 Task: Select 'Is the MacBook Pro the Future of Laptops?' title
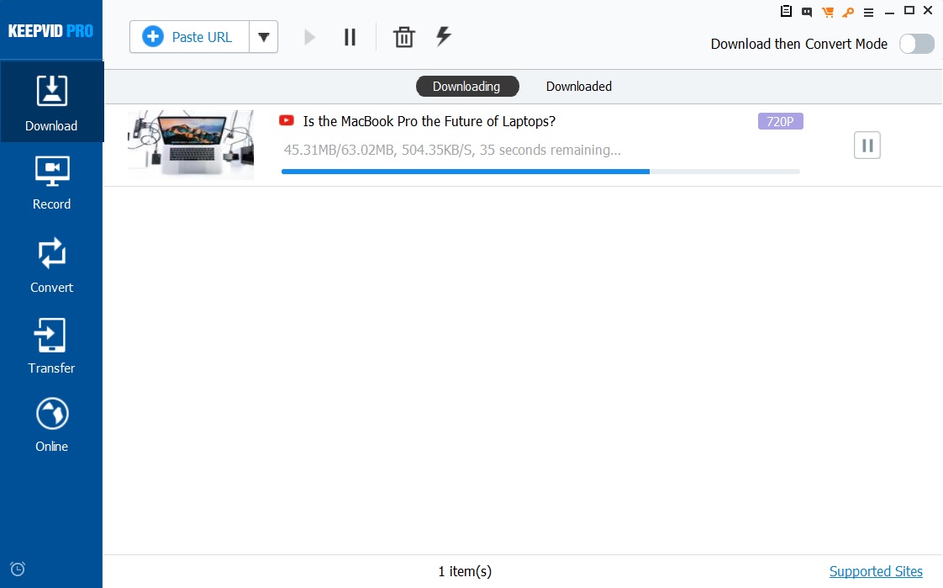429,121
